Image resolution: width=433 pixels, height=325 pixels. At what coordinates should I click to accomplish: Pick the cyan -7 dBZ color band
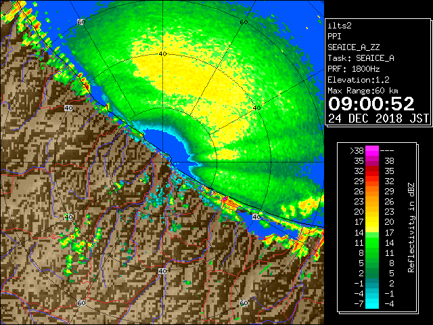coord(372,303)
